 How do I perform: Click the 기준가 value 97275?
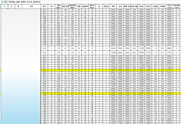tap(169, 53)
